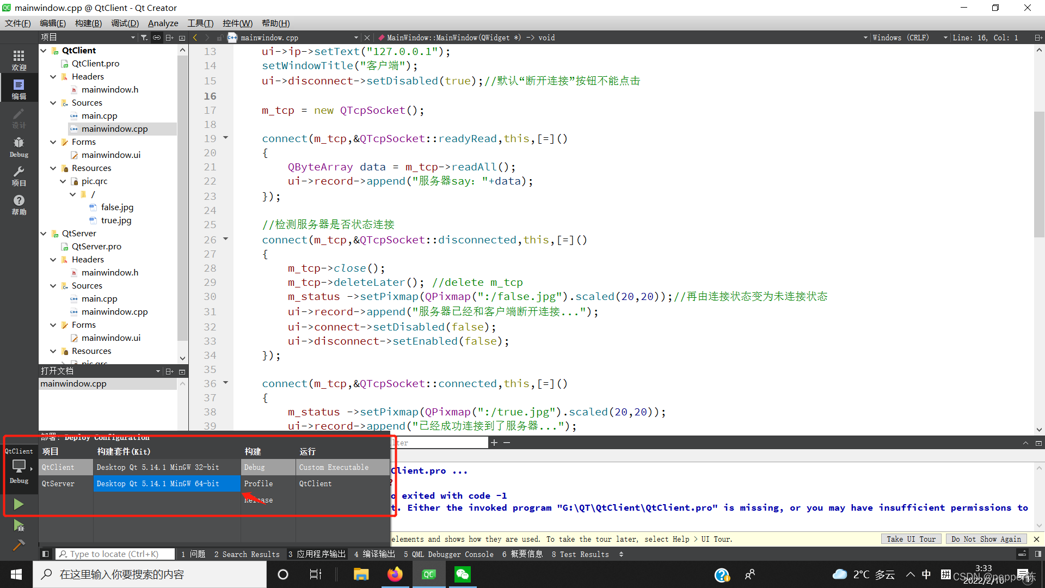Collapse the QtServer project node
The height and width of the screenshot is (588, 1045).
(44, 234)
